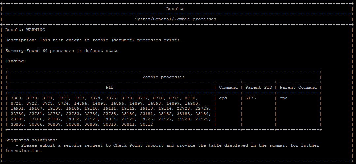Click the cpd value under Command

(223, 98)
